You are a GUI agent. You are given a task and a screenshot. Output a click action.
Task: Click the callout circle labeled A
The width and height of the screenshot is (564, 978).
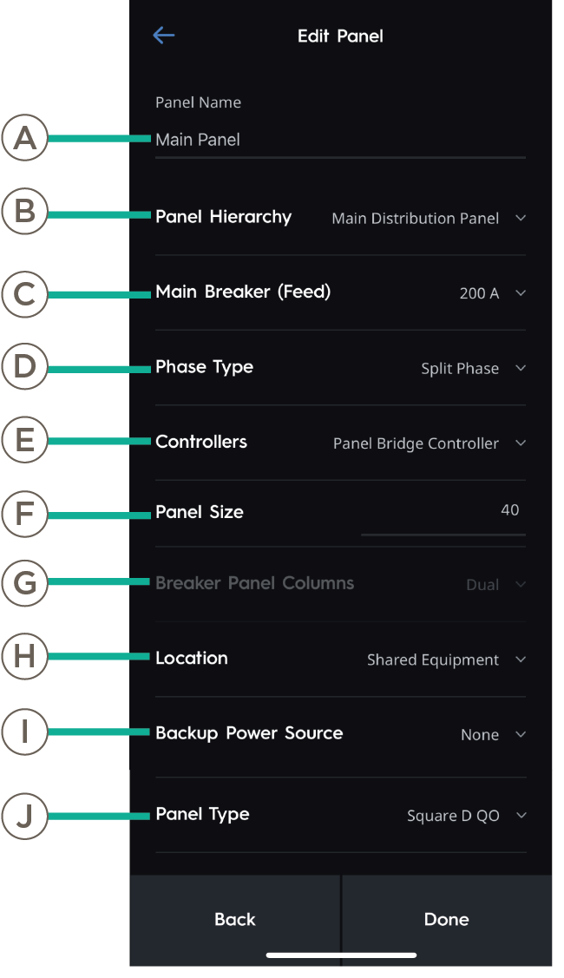click(25, 138)
